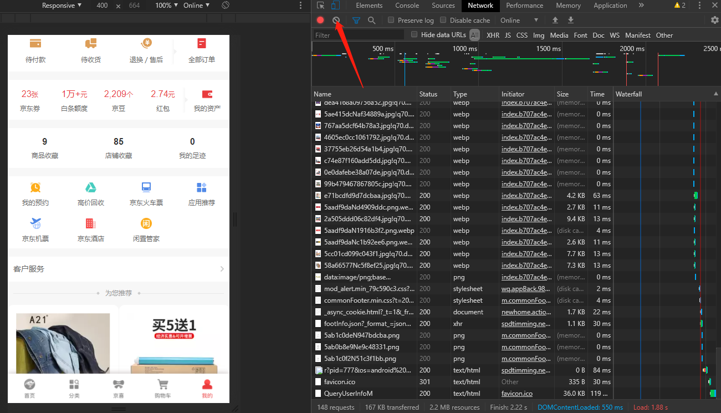Image resolution: width=721 pixels, height=413 pixels.
Task: Clear the network log
Action: [336, 21]
